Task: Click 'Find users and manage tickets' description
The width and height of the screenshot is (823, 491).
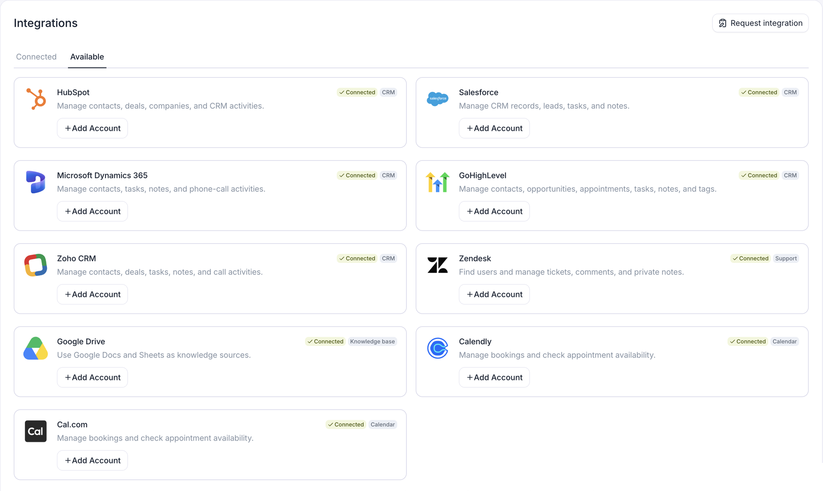Action: pos(571,272)
